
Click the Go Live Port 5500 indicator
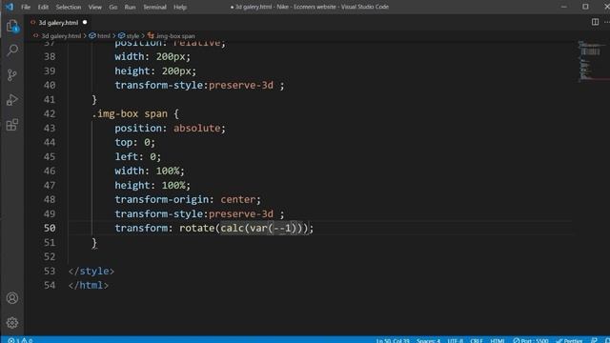(x=530, y=340)
